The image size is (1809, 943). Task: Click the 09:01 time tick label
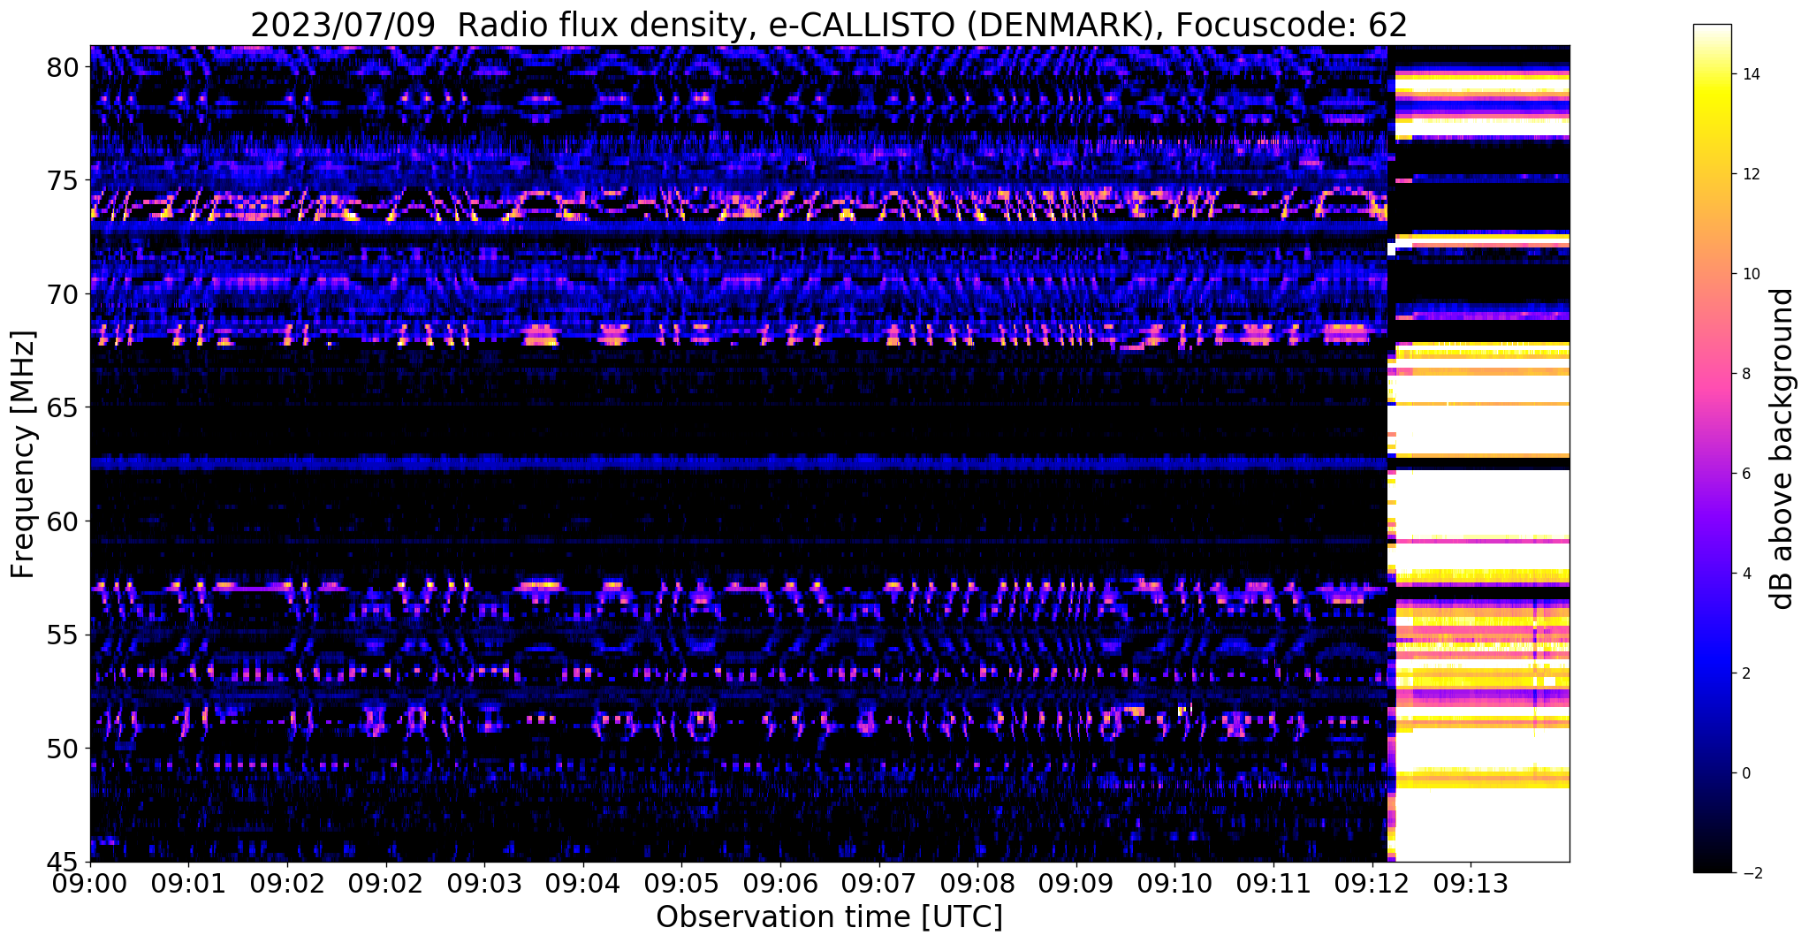[x=188, y=884]
